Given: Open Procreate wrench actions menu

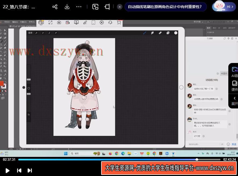Looking at the screenshot, I should (37, 33).
